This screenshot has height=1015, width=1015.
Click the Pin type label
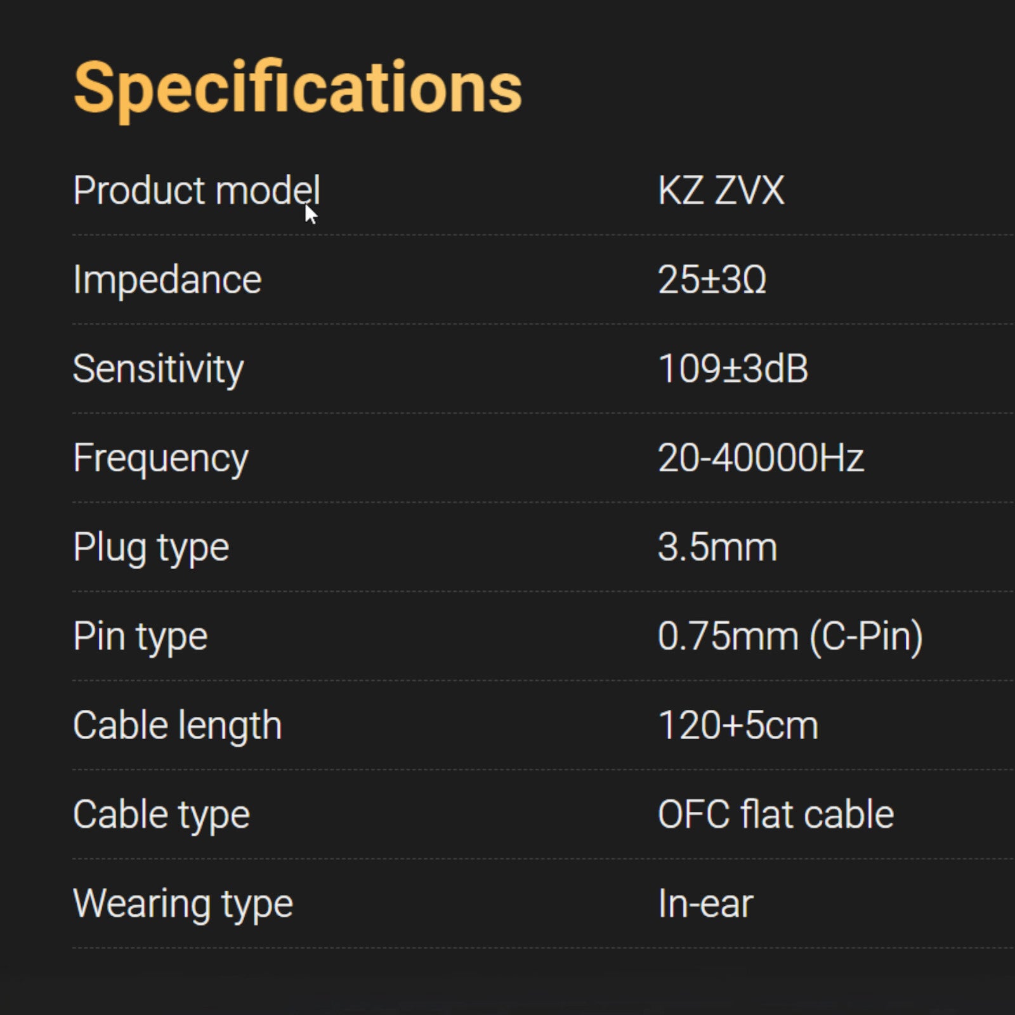(140, 636)
